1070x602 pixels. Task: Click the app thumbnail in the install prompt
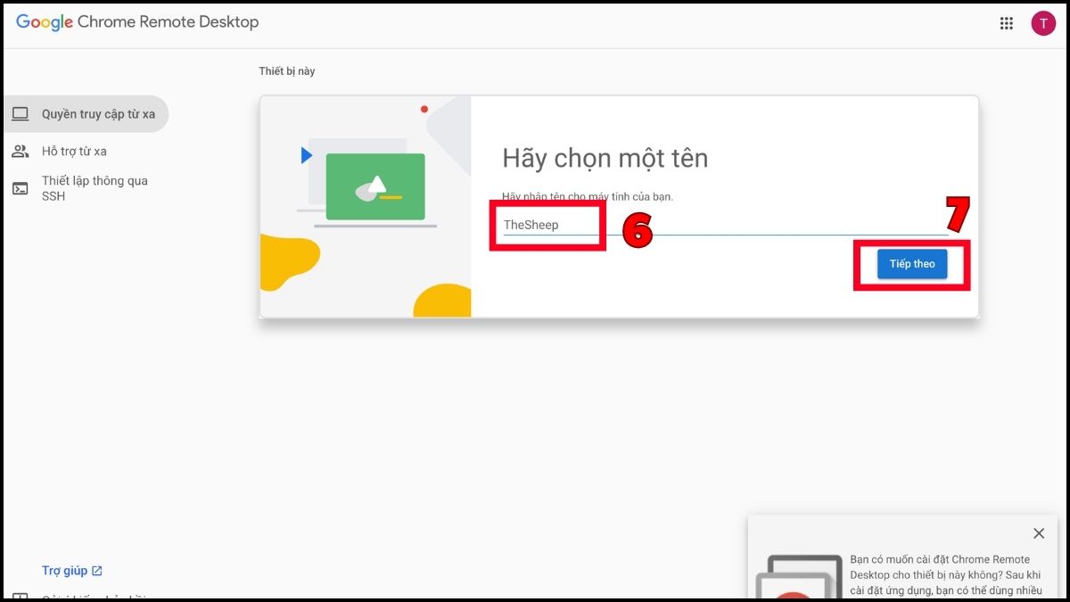pyautogui.click(x=799, y=577)
